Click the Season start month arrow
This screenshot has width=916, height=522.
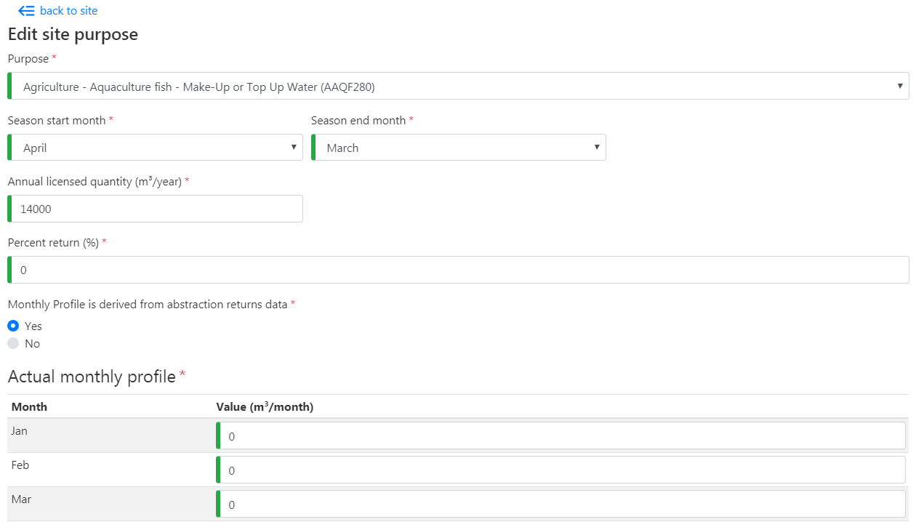[x=294, y=148]
